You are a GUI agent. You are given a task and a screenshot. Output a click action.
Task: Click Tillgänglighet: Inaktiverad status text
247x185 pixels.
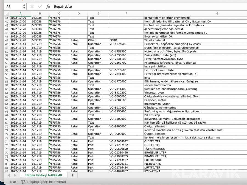(46, 182)
